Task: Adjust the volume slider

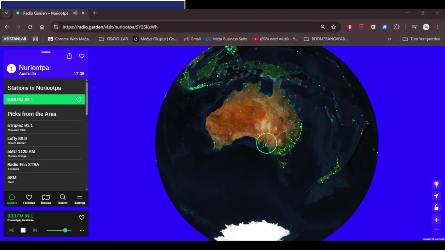Action: click(x=59, y=230)
